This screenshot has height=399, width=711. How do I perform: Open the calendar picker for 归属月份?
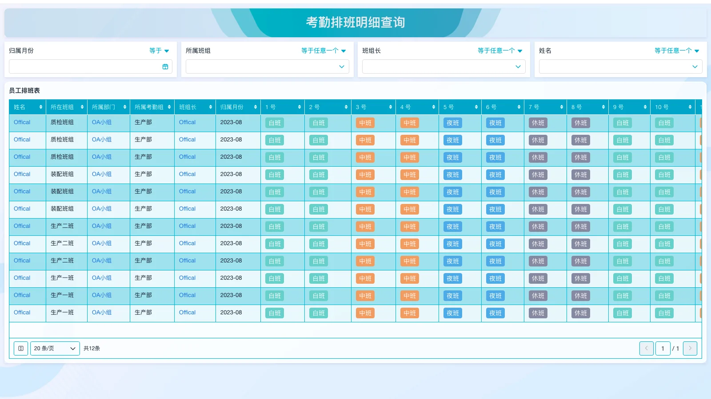tap(165, 66)
